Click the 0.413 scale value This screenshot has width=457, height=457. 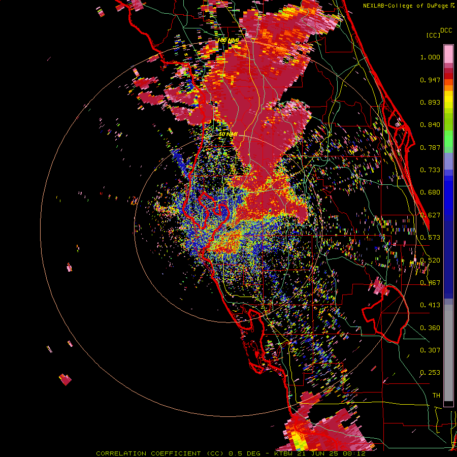coord(430,305)
